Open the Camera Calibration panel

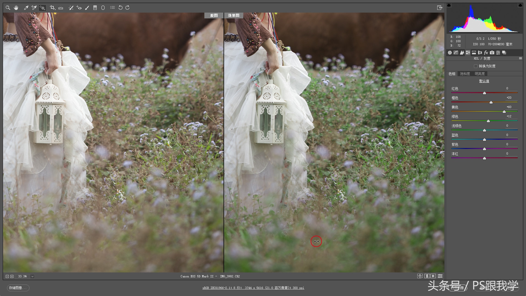492,52
